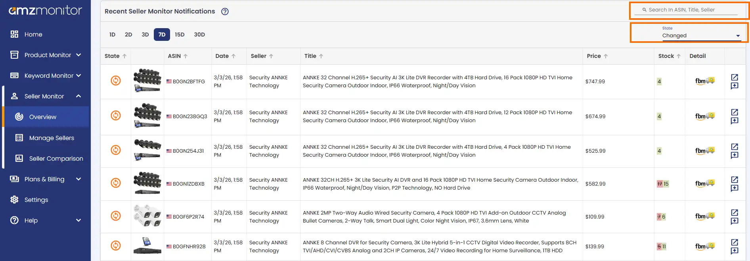Screen dimensions: 750x261
Task: Click add note icon for B0GN2BFTFG row
Action: (x=735, y=86)
